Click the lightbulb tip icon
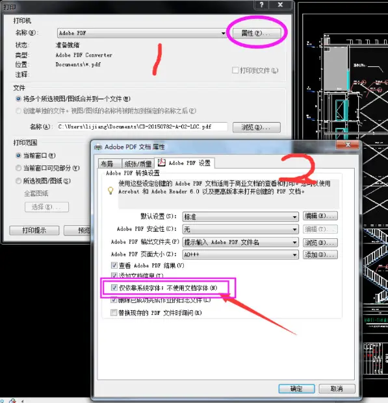 [110, 190]
